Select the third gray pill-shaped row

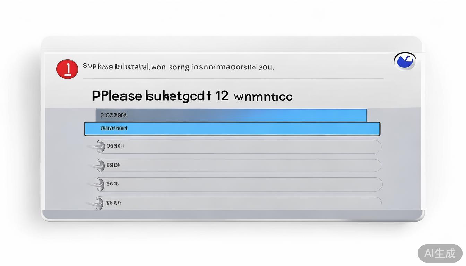coord(243,184)
